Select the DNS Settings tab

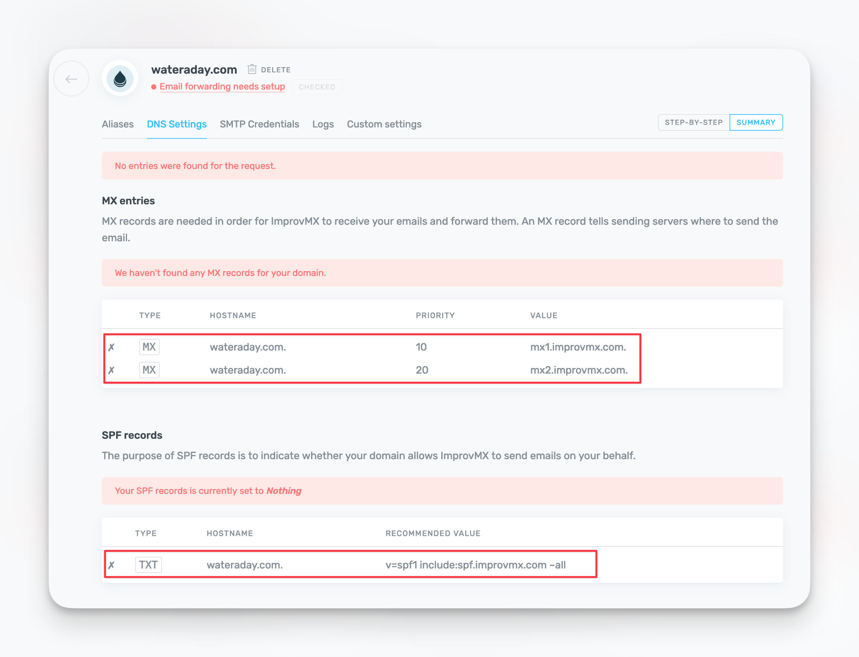(x=177, y=124)
